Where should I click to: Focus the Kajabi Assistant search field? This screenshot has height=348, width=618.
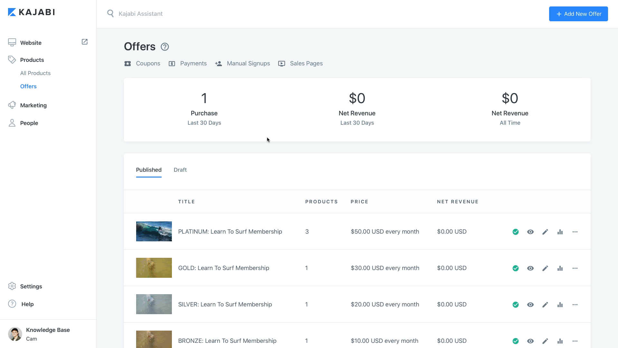193,14
